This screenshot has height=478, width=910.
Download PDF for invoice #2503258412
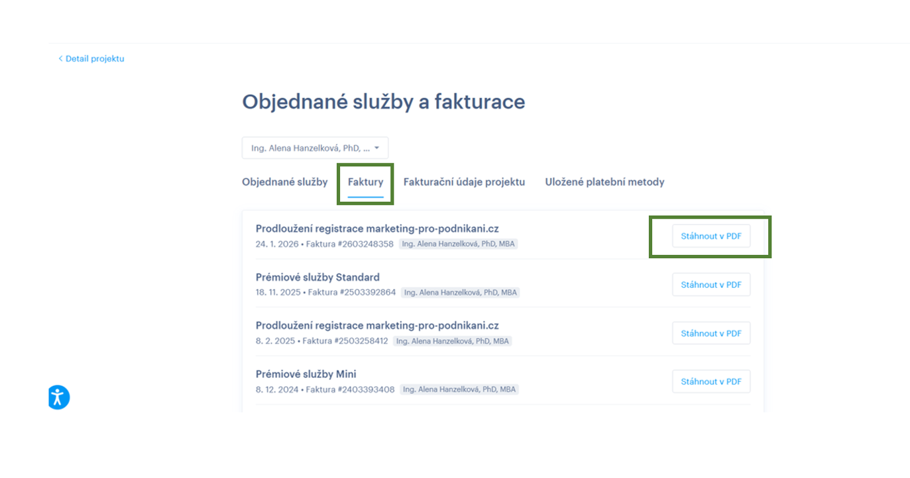(x=711, y=333)
